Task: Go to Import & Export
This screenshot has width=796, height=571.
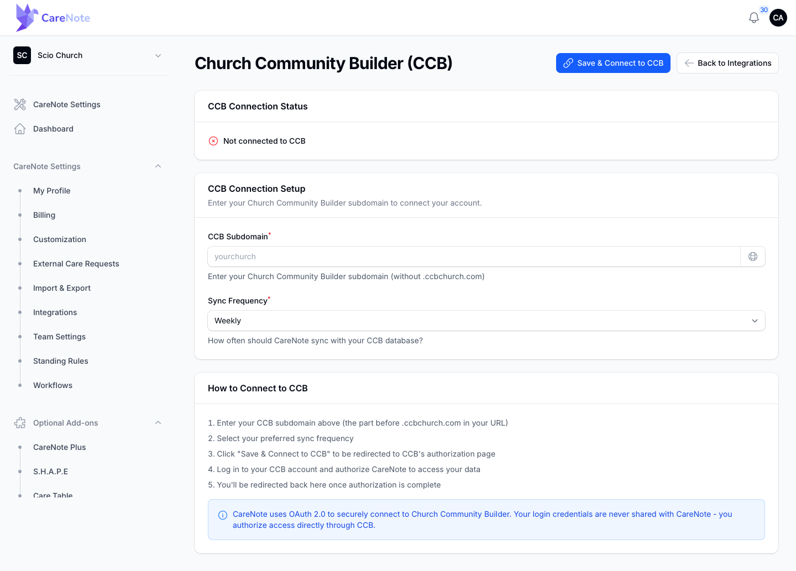Action: tap(62, 288)
